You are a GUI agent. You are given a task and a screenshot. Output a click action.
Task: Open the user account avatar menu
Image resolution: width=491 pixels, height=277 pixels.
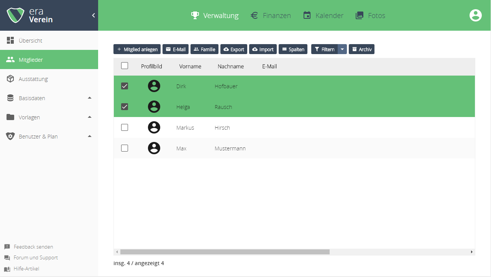[476, 15]
